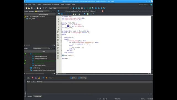Viewport: 177px width, 100px height.
Task: Click Edit Settings in Tasks list
Action: (x=36, y=68)
